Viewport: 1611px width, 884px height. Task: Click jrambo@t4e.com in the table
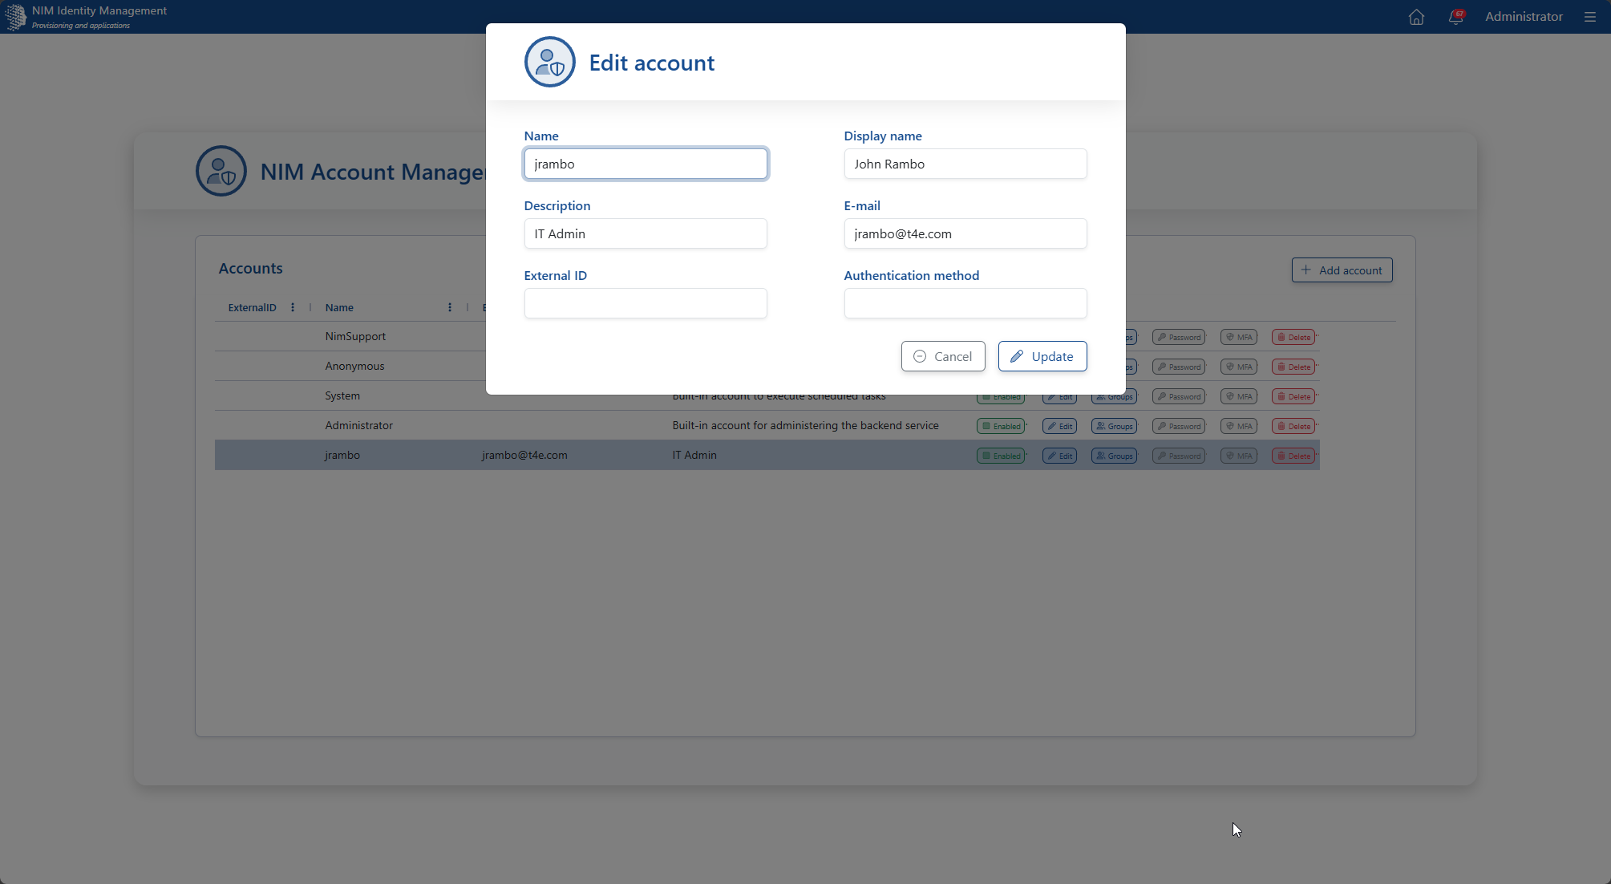(524, 455)
